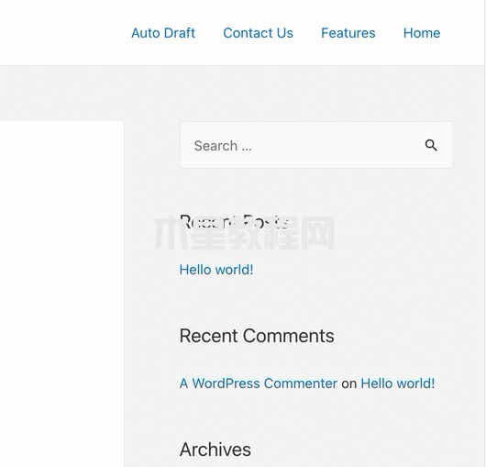This screenshot has height=467, width=486.
Task: Click the Recent Posts widget heading
Action: click(235, 222)
